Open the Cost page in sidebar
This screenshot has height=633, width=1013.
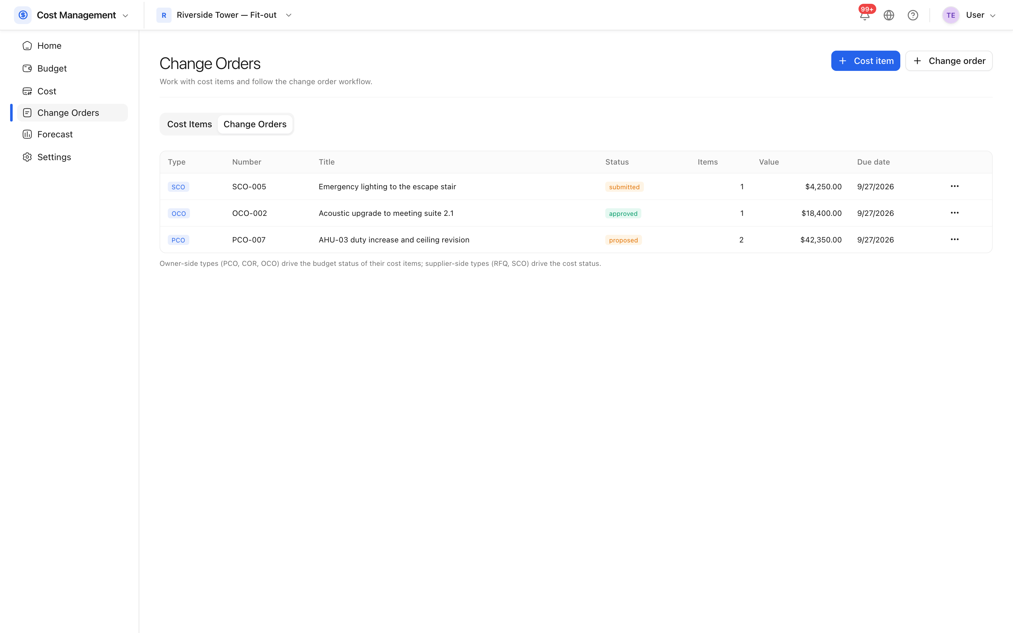tap(72, 91)
